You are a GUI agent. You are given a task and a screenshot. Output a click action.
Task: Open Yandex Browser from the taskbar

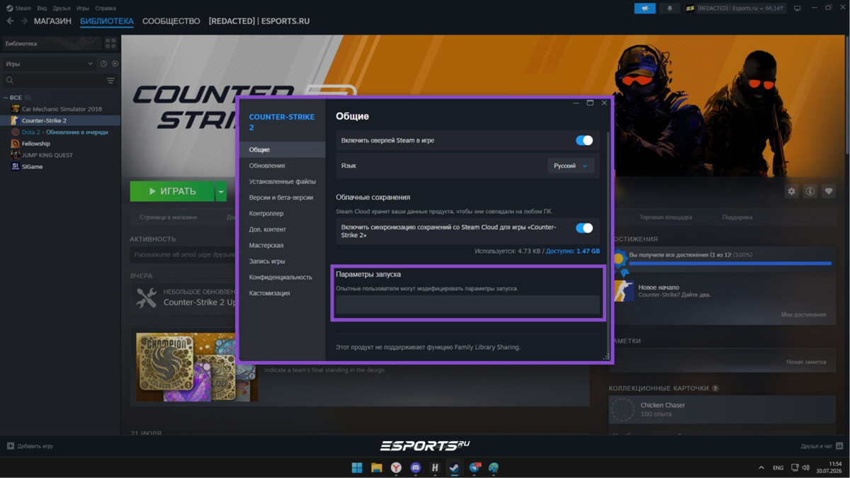(x=396, y=467)
